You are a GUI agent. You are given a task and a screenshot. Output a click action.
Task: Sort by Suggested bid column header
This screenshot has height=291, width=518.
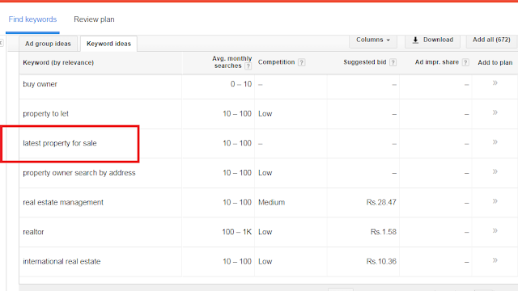click(x=365, y=62)
